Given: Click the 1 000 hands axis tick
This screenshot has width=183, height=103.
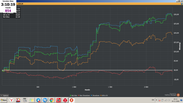Looking at the screenshot, I should point(74,87).
